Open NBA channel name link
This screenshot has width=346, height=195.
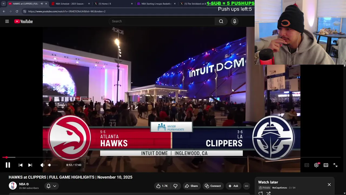(x=22, y=184)
